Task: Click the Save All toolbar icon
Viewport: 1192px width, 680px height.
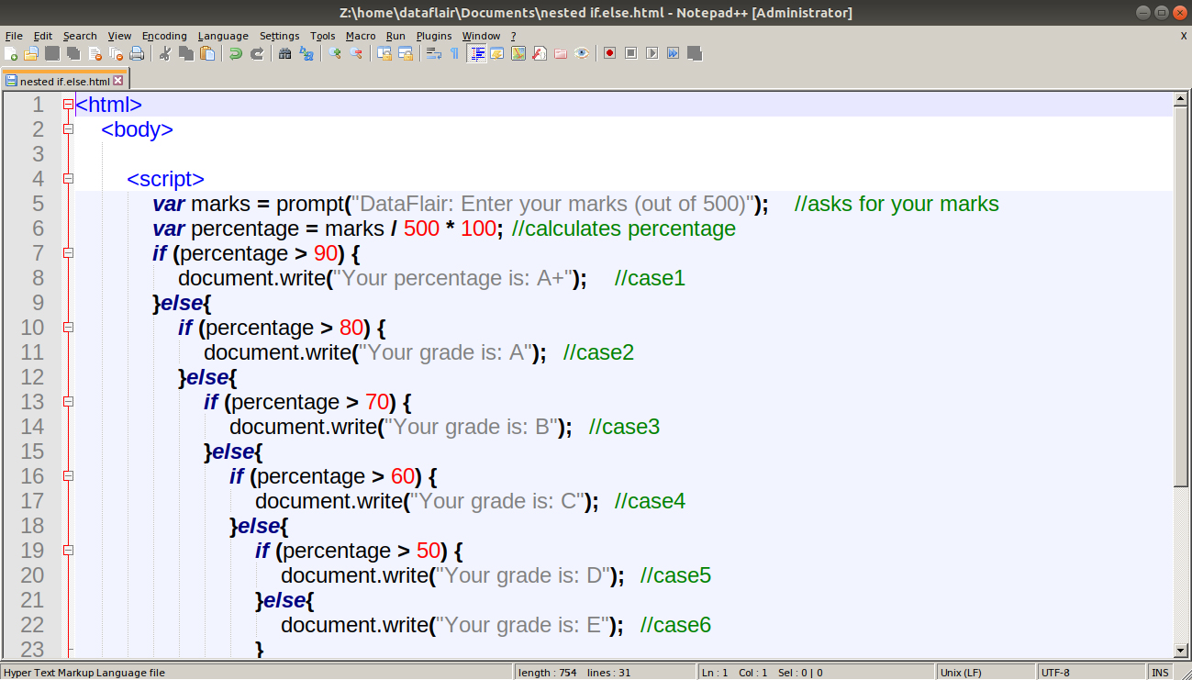Action: point(72,53)
